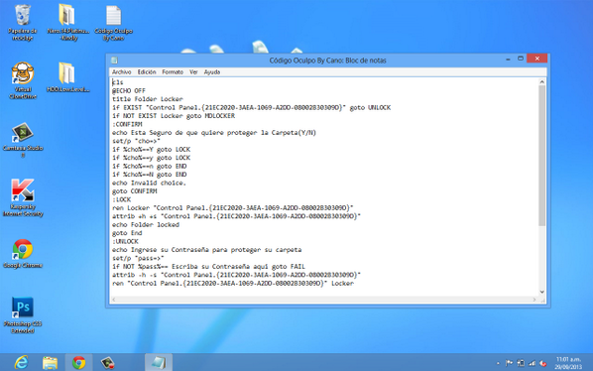Screen dimensions: 593x371
Task: Open the Camtasia recorder taskbar icon
Action: 108,363
